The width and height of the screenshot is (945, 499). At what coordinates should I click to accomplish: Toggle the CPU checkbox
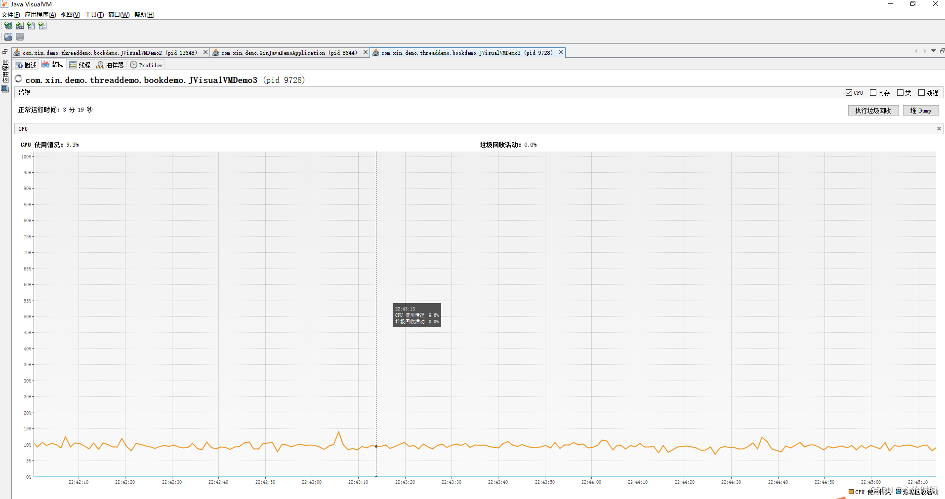click(x=849, y=93)
